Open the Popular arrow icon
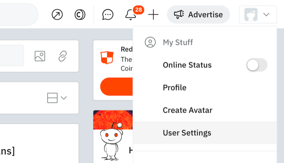This screenshot has height=163, width=284. [57, 15]
